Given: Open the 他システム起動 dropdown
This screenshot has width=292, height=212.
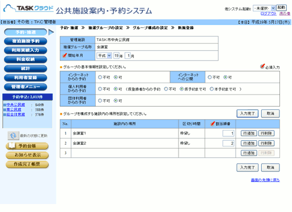Looking at the screenshot, I should click(264, 8).
